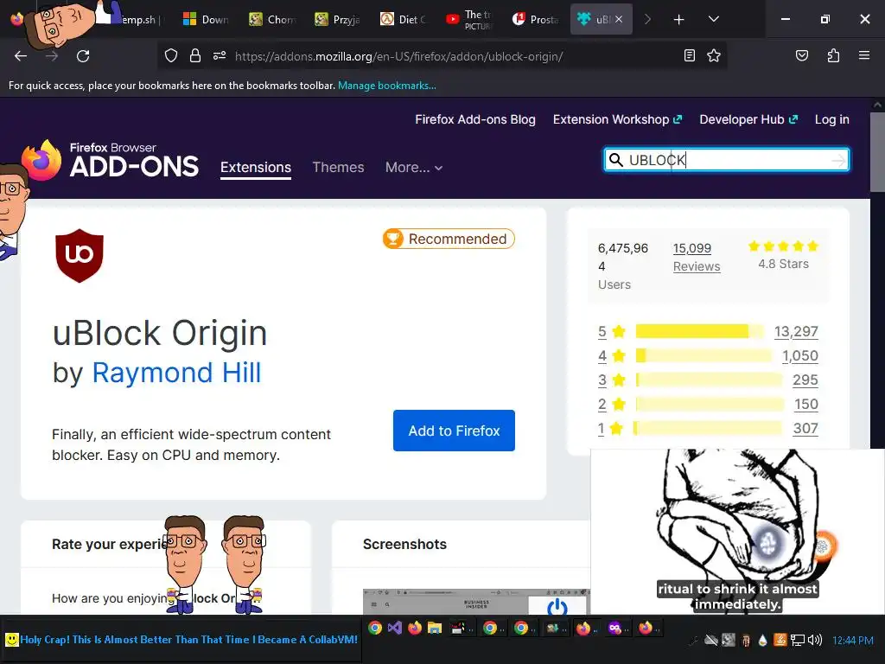This screenshot has height=664, width=885.
Task: Click the Add to Firefox button
Action: click(454, 431)
